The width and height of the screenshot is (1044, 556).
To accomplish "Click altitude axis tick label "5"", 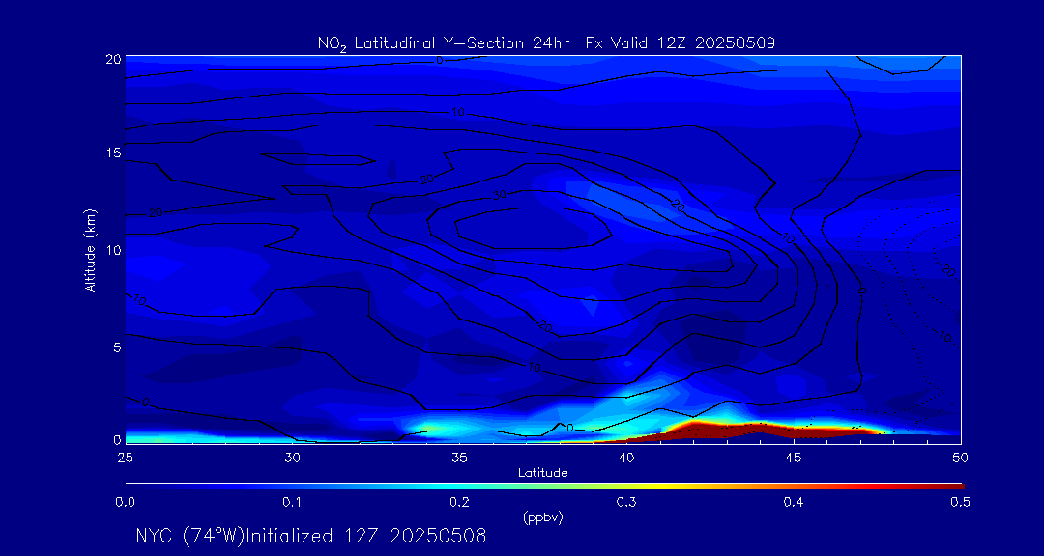I will (x=116, y=347).
